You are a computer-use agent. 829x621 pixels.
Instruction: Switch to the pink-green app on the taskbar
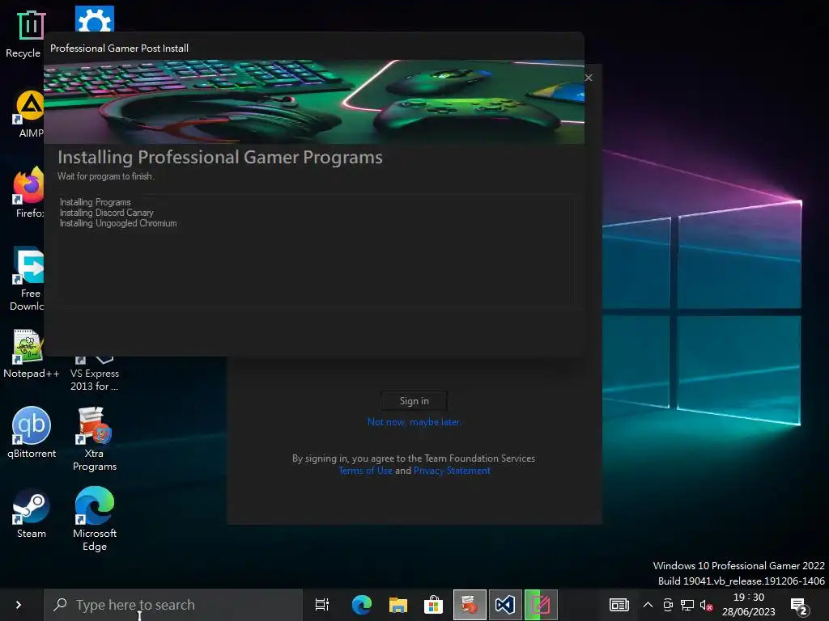click(540, 605)
